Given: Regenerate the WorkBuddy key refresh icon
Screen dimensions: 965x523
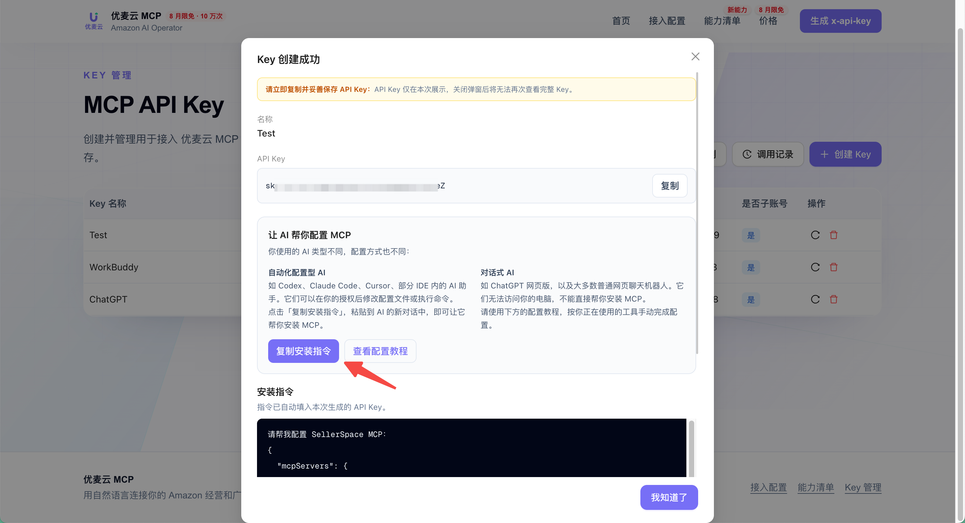Looking at the screenshot, I should [x=815, y=267].
